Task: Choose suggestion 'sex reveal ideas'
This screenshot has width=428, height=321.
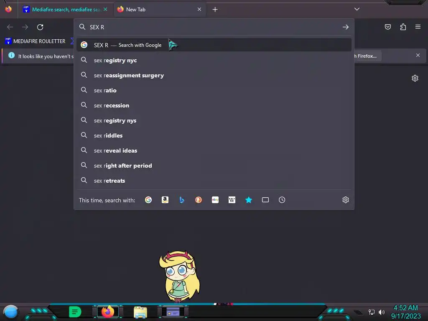Action: point(214,150)
